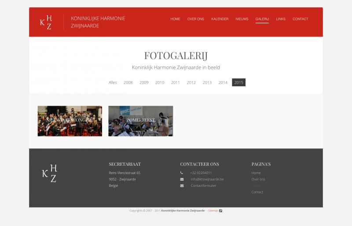Filter gallery by year 2009

144,82
